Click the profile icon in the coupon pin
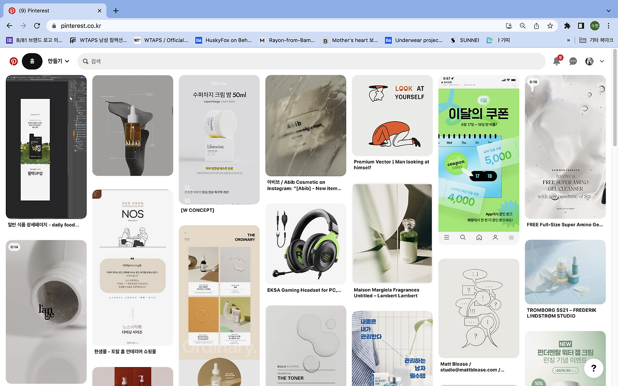 click(495, 237)
